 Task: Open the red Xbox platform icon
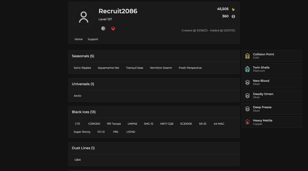tap(113, 28)
